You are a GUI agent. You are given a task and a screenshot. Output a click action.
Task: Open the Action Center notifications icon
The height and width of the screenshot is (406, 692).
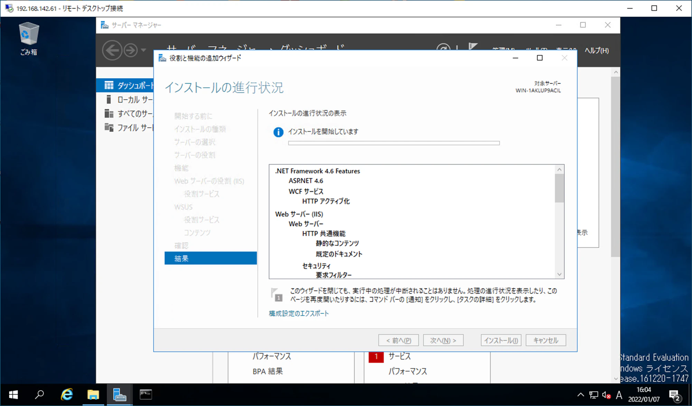pyautogui.click(x=674, y=395)
